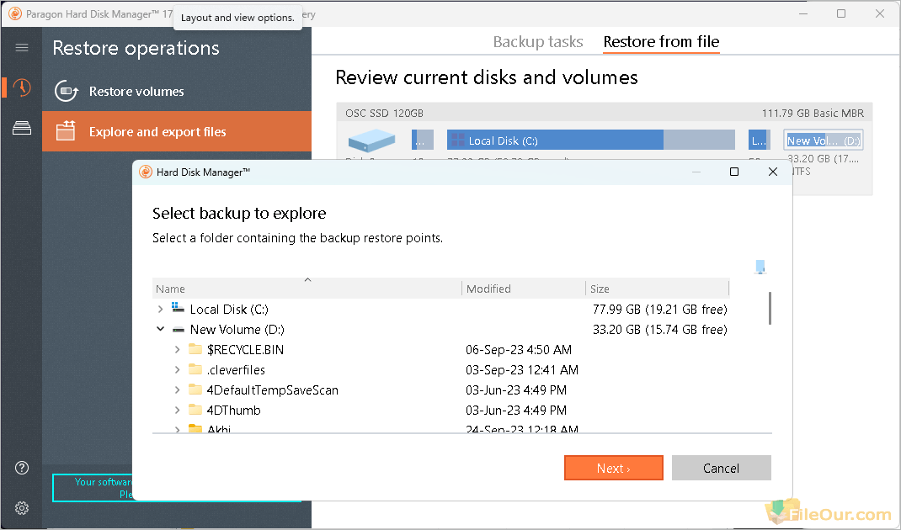This screenshot has height=530, width=901.
Task: Close the Hard Disk Manager dialog
Action: (x=773, y=172)
